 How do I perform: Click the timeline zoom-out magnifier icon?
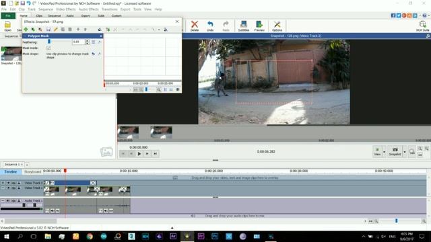[x=376, y=221]
